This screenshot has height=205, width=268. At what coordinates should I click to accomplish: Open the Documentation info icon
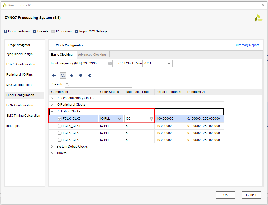(x=5, y=31)
